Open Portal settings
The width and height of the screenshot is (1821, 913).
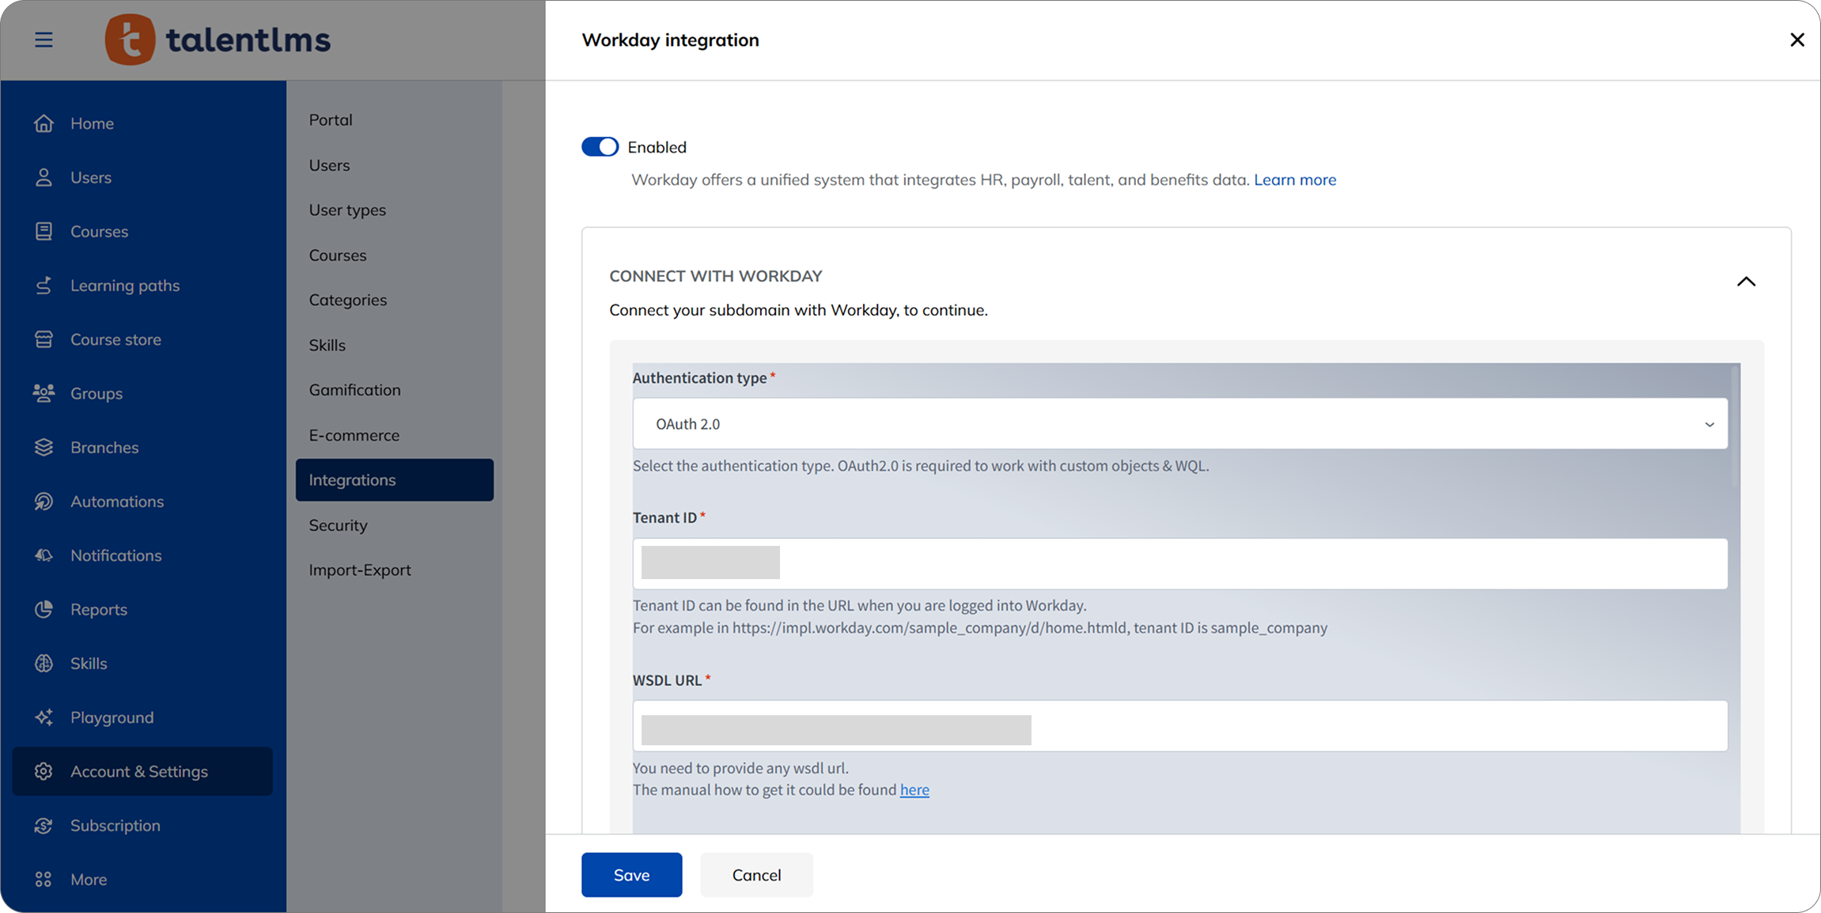[331, 119]
